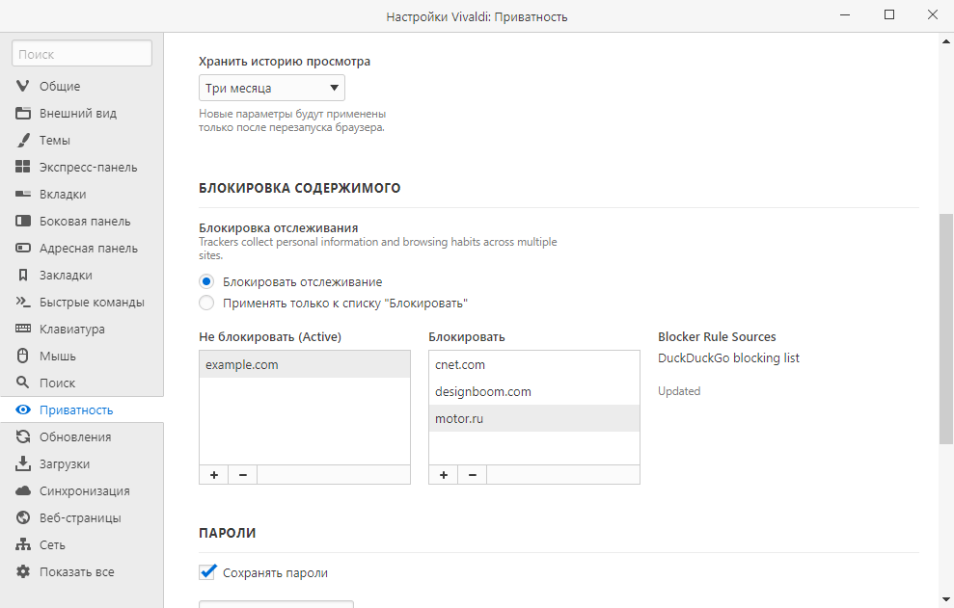Switch to the Поиск settings section
The width and height of the screenshot is (954, 608).
click(58, 383)
